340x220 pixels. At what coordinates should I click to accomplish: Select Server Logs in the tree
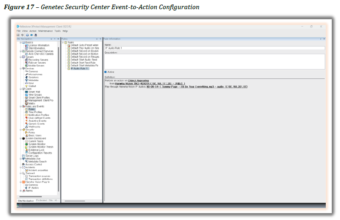pos(32,156)
